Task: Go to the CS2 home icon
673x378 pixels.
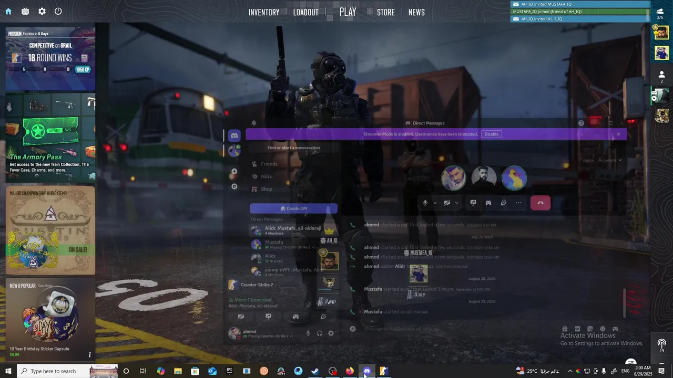Action: [8, 11]
